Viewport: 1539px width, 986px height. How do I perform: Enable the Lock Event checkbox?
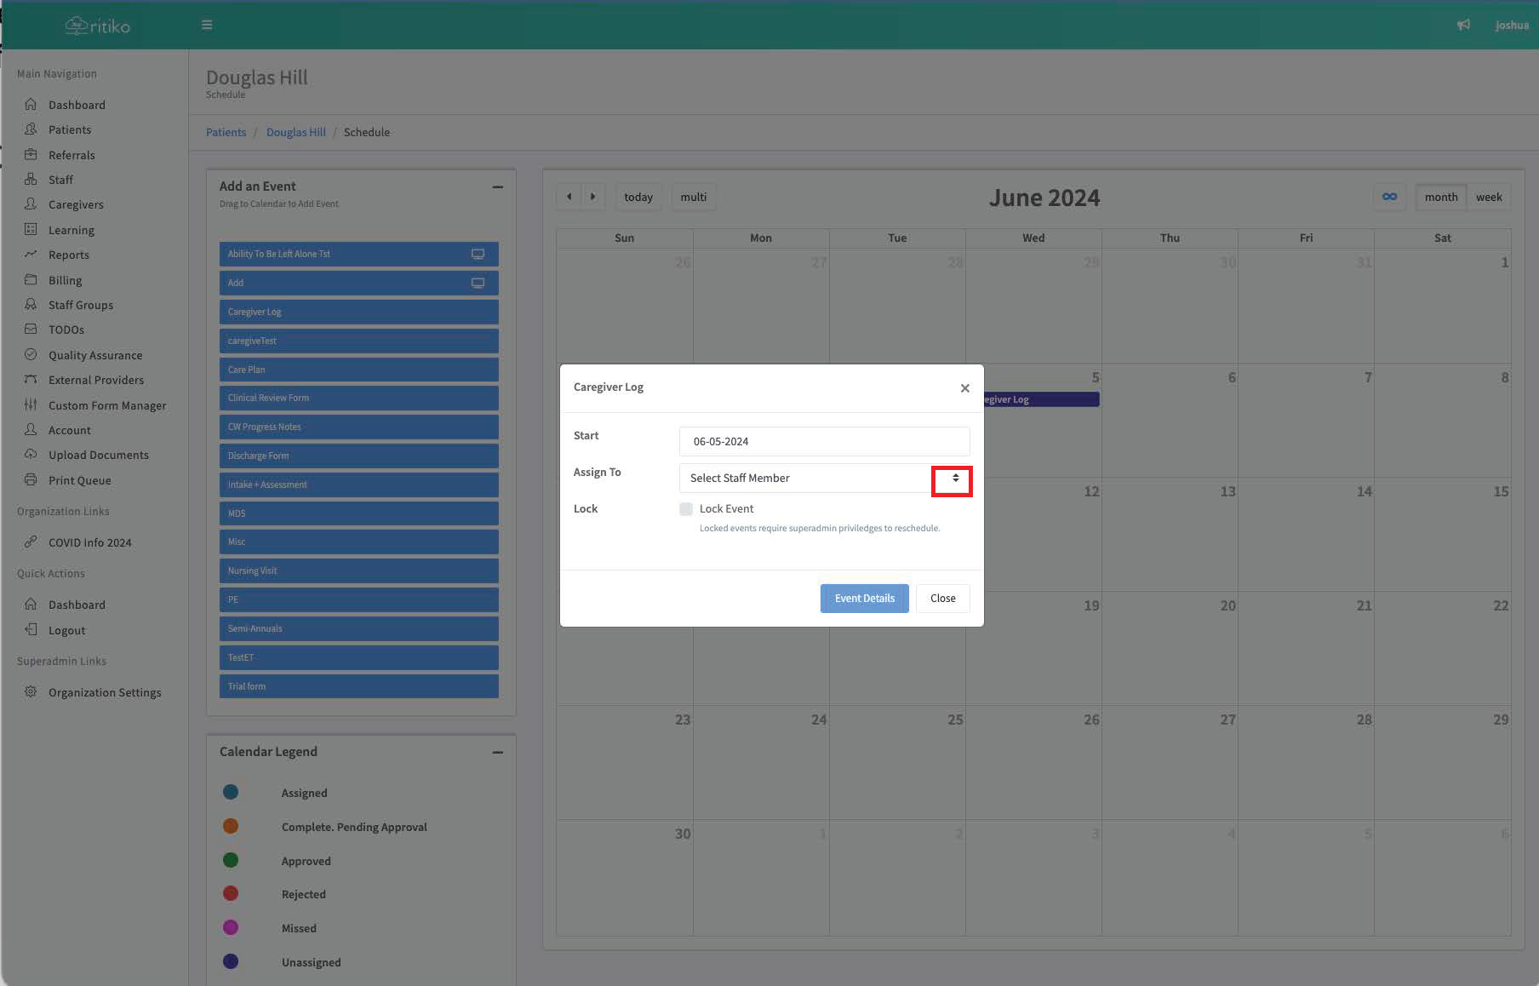pyautogui.click(x=686, y=509)
